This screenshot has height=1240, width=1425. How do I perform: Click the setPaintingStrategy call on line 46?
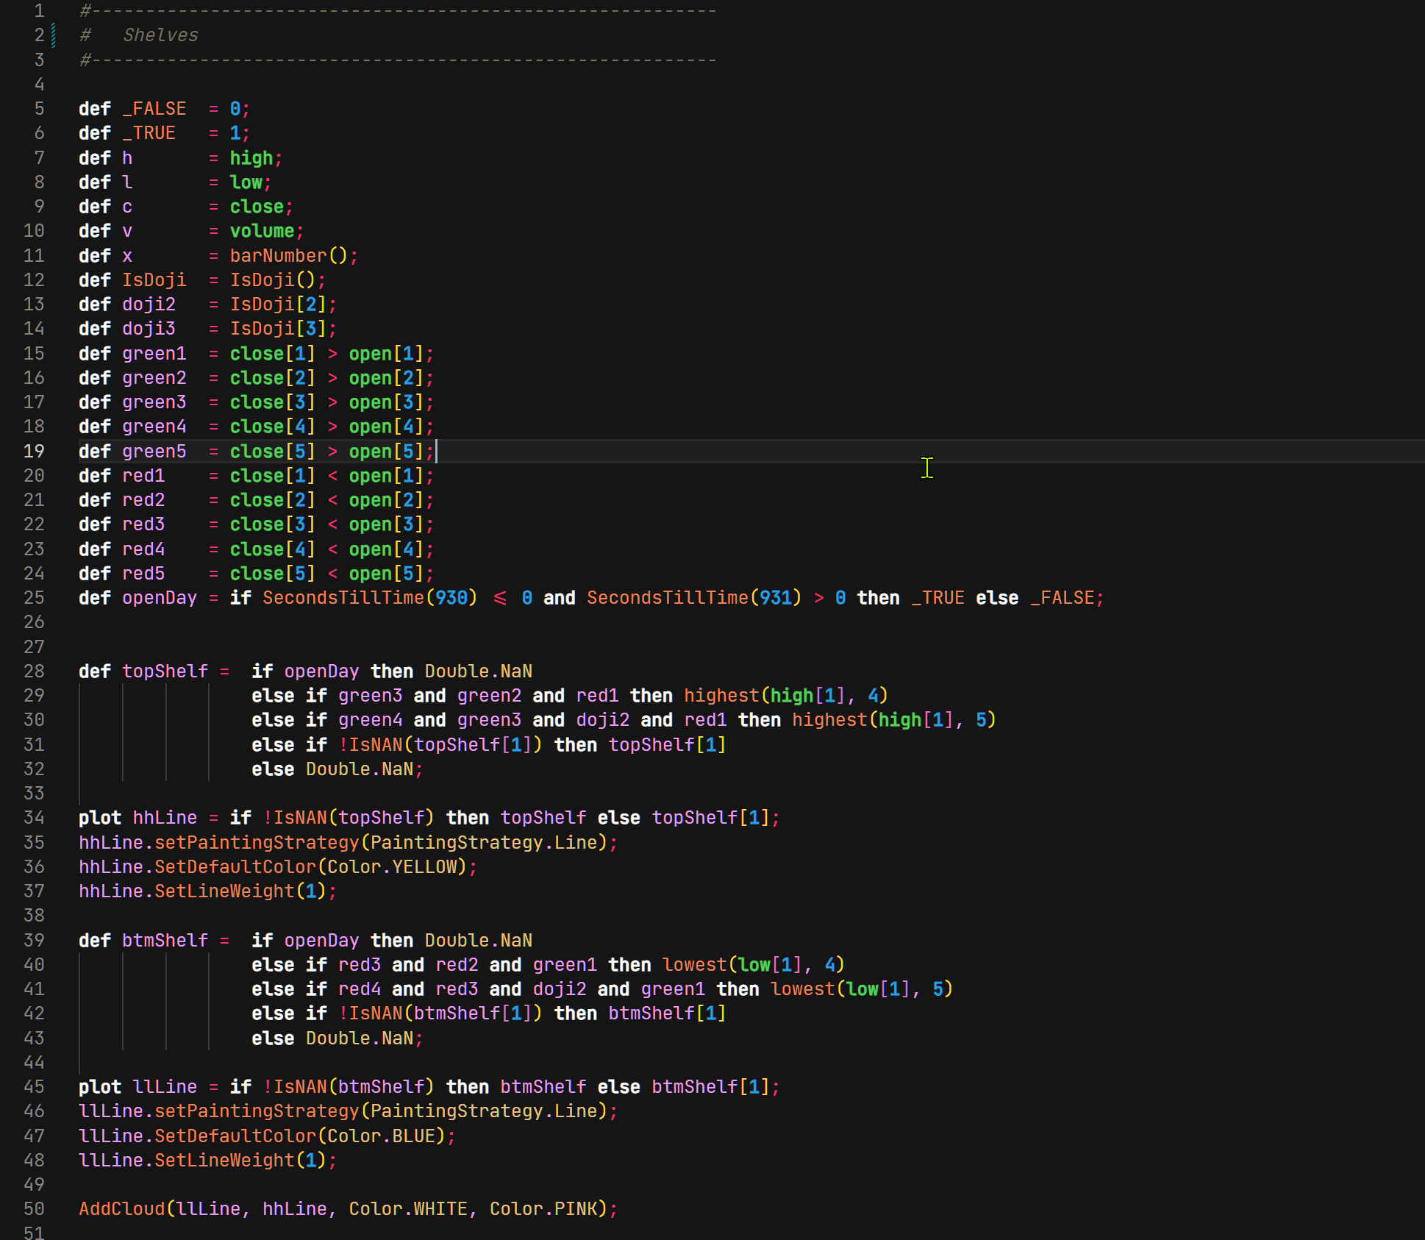257,1111
